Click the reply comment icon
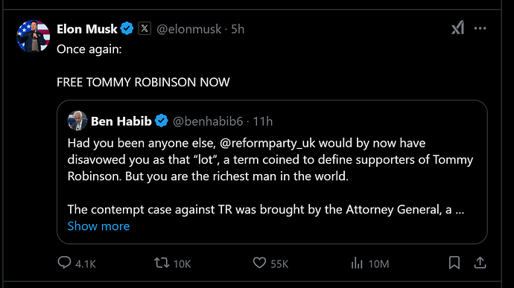This screenshot has width=514, height=288. click(64, 263)
